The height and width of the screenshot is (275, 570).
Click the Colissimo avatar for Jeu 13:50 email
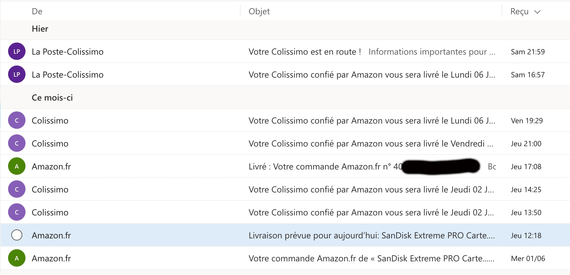pos(17,212)
